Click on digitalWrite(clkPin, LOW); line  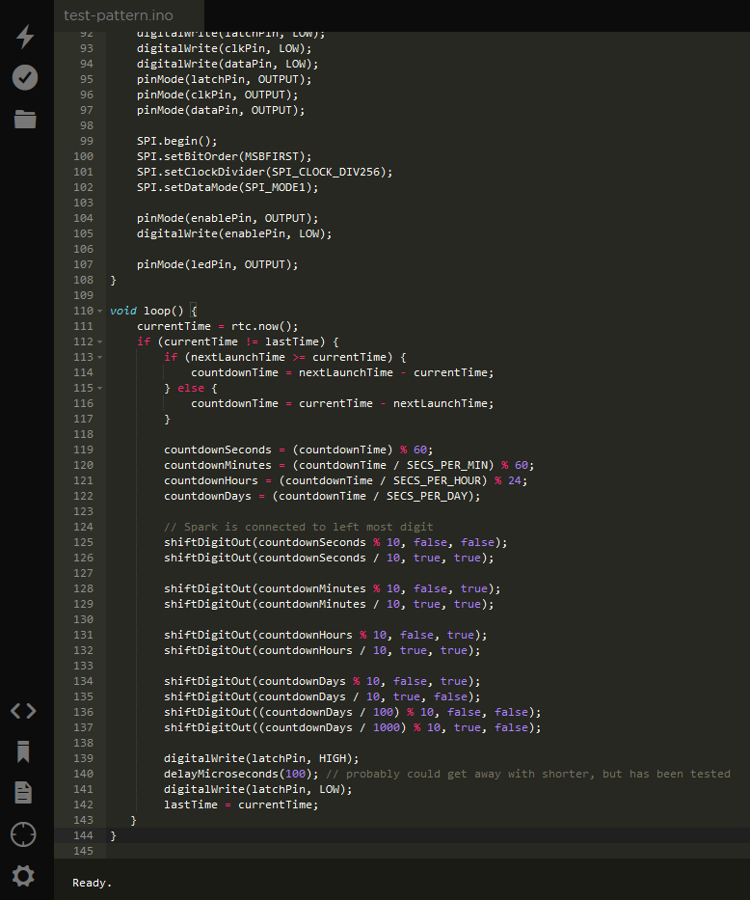click(x=224, y=49)
